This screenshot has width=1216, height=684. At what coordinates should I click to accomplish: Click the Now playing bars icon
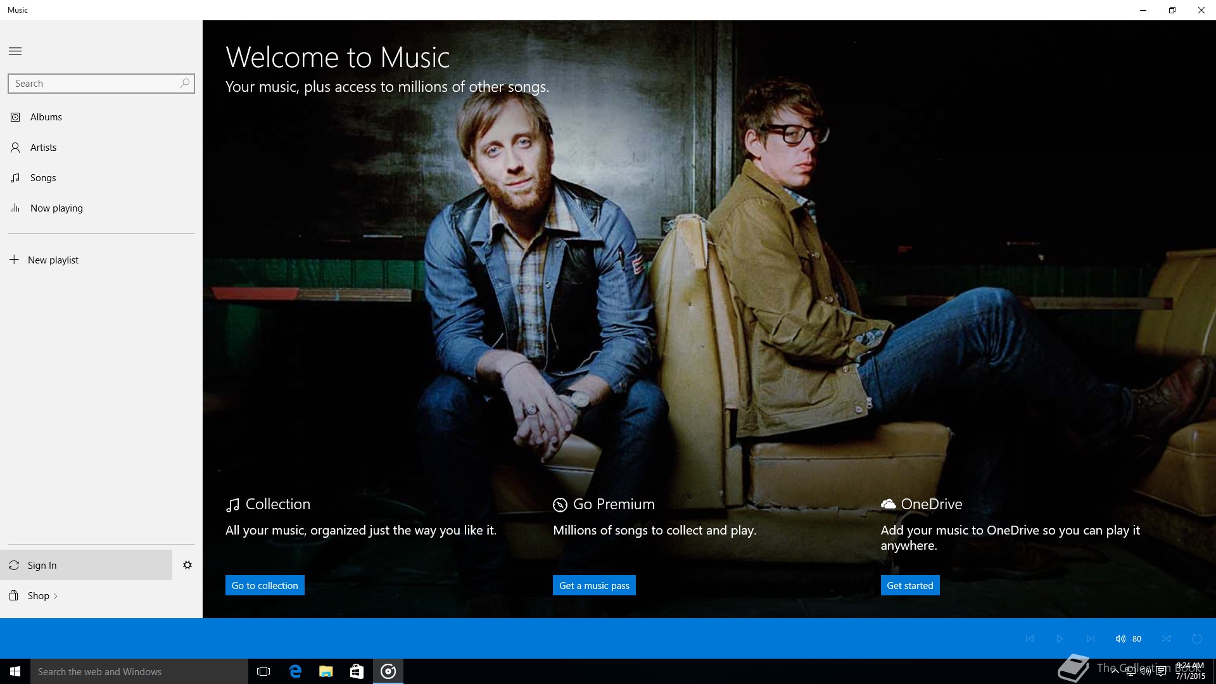pyautogui.click(x=15, y=208)
